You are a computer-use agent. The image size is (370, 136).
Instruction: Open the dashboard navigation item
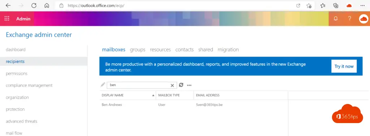coord(16,50)
